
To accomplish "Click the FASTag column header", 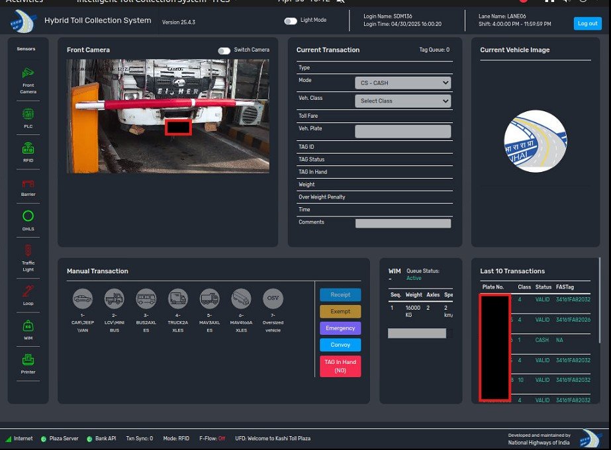I will click(x=565, y=287).
